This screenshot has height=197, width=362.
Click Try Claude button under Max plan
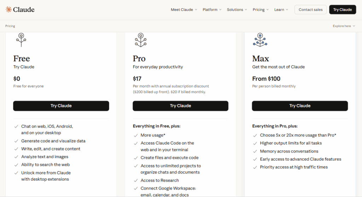[300, 106]
